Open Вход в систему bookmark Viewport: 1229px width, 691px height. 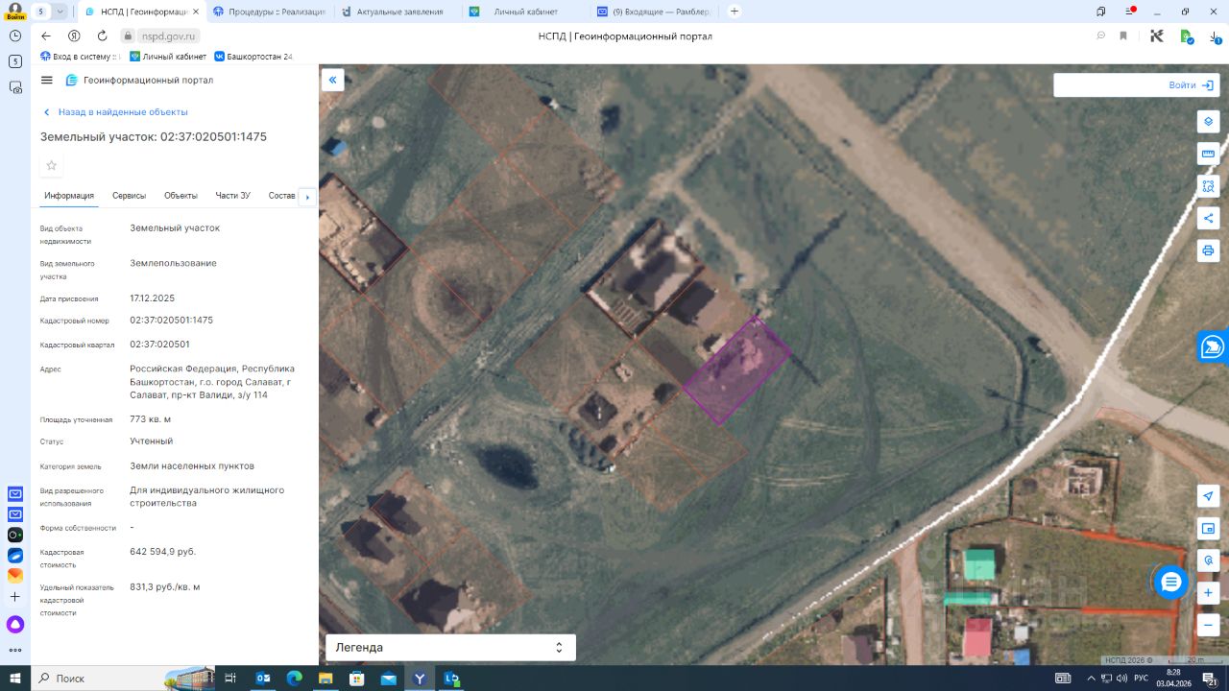(x=79, y=57)
